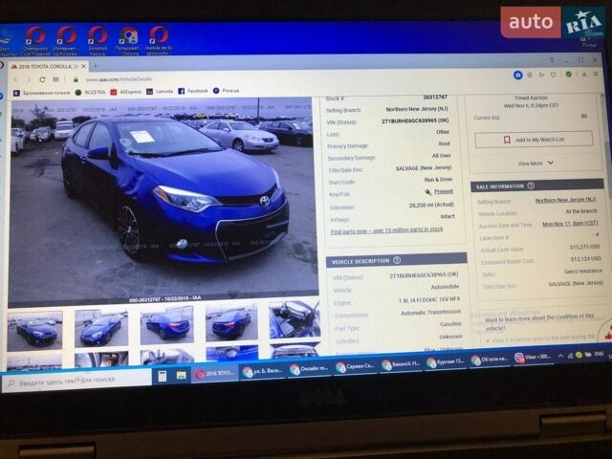Viewport: 612px width, 459px height.
Task: Open the ROZETKA bookmark
Action: [90, 92]
